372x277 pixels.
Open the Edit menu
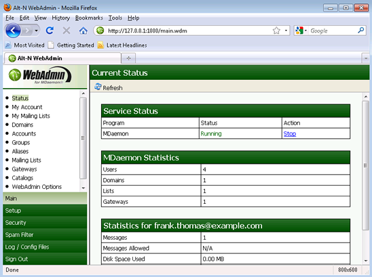[x=24, y=18]
